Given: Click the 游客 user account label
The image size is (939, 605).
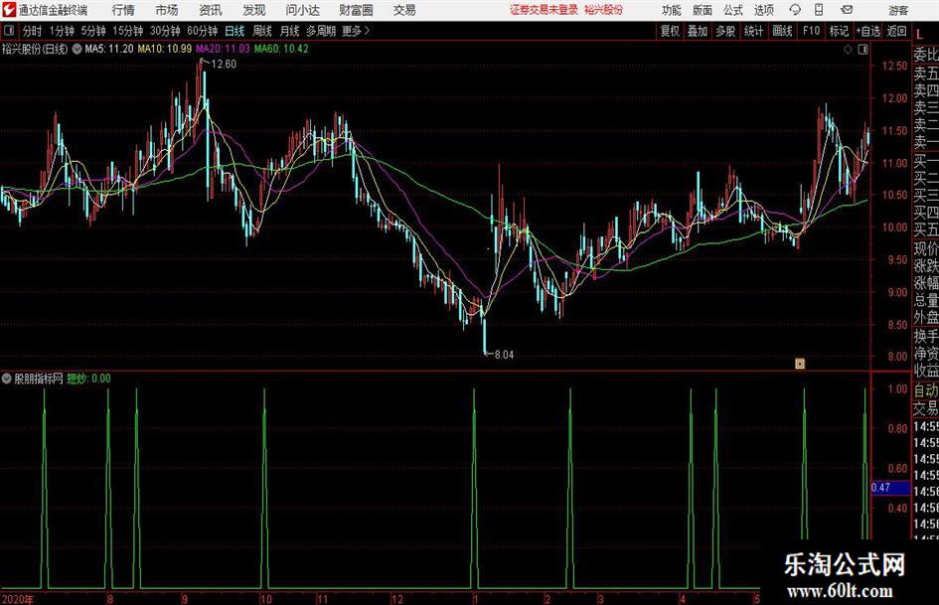Looking at the screenshot, I should coord(898,10).
